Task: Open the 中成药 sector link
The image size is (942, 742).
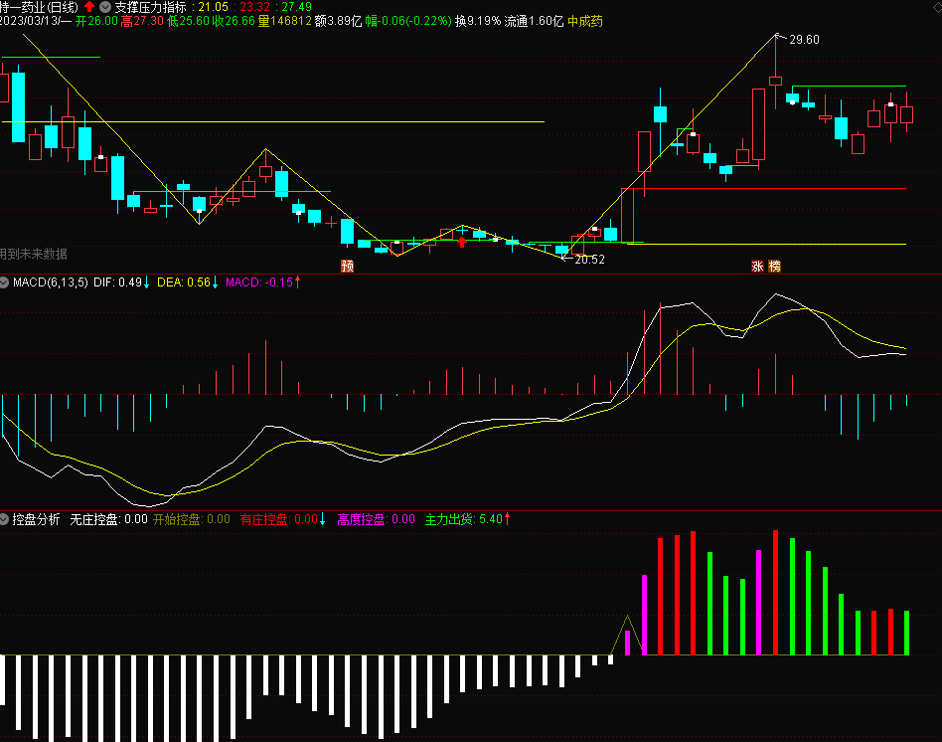Action: pyautogui.click(x=585, y=21)
